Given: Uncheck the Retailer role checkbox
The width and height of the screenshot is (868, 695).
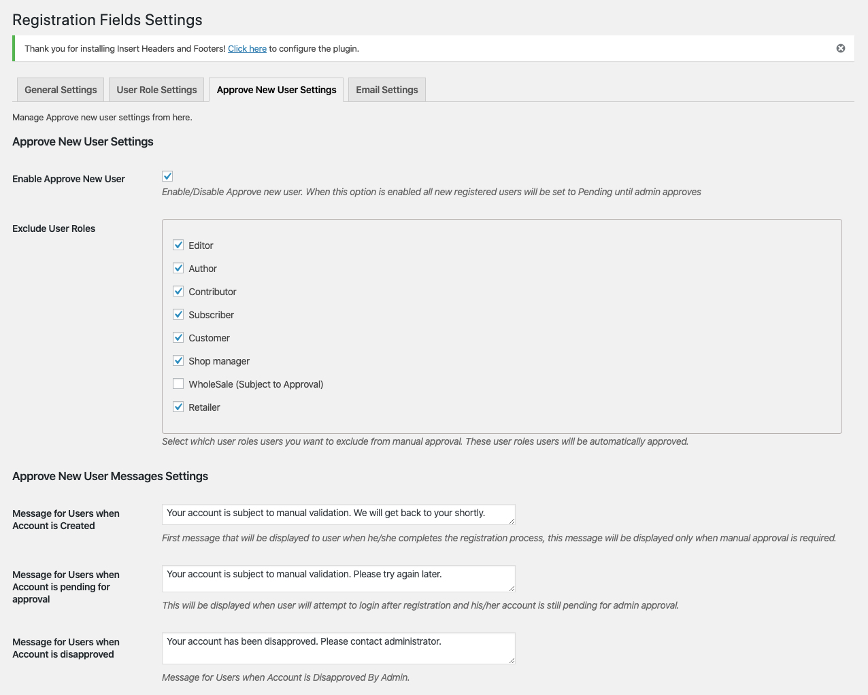Looking at the screenshot, I should coord(178,407).
